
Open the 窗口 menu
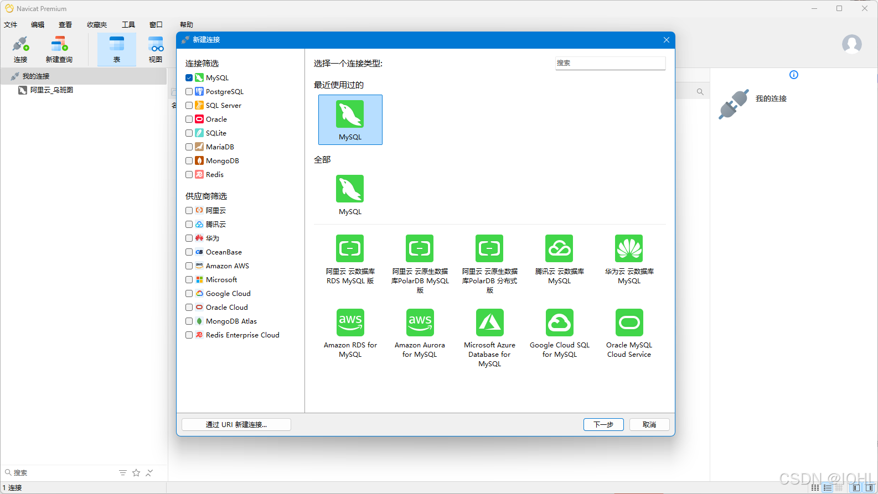tap(156, 25)
